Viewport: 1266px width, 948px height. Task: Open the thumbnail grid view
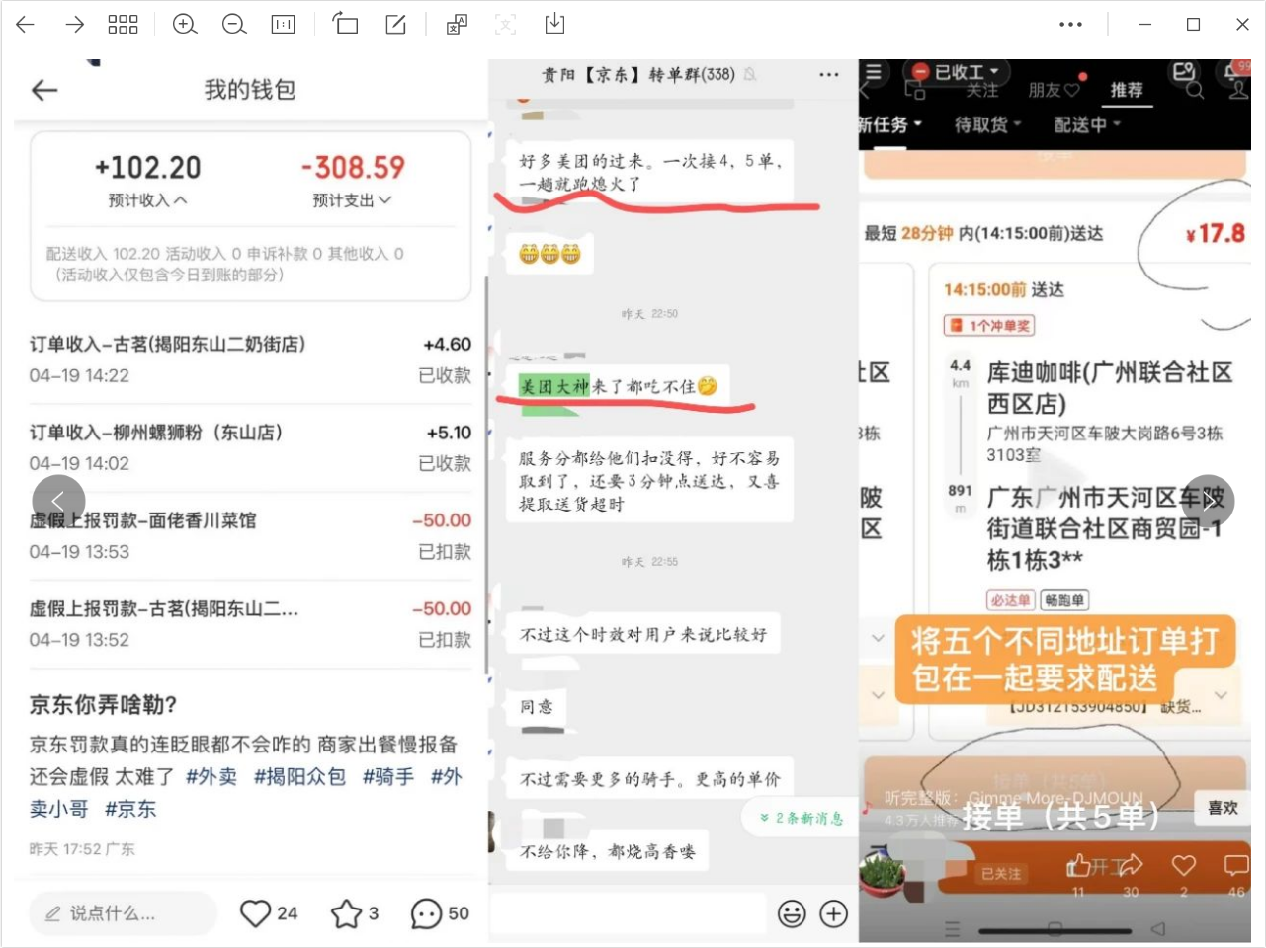click(x=123, y=25)
